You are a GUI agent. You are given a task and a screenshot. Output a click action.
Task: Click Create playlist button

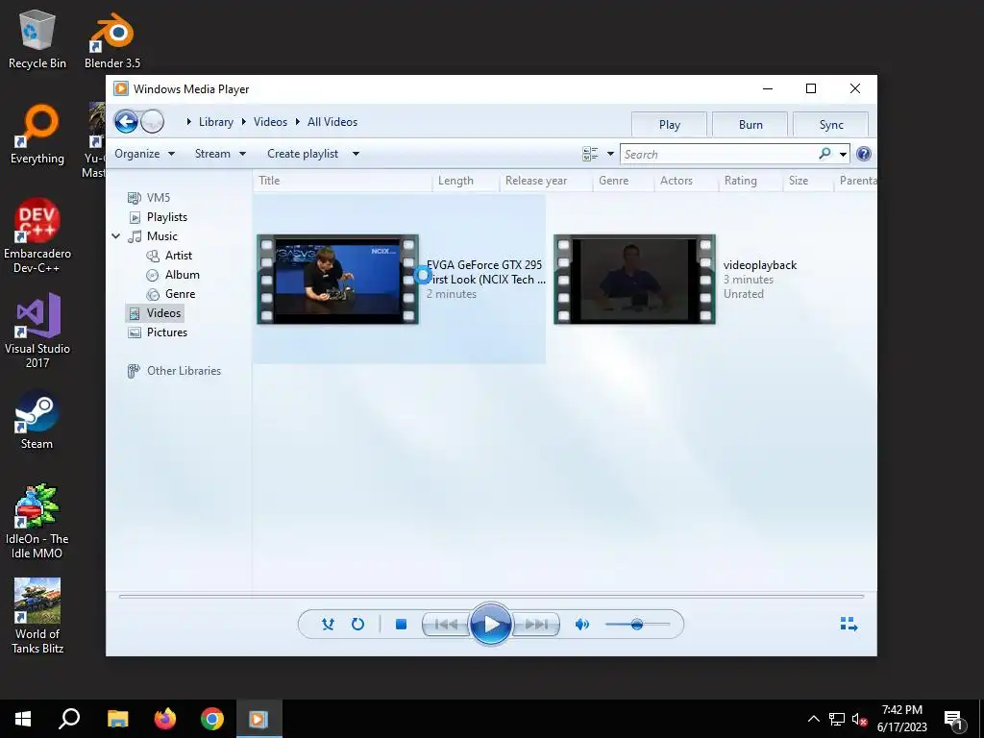pos(303,154)
